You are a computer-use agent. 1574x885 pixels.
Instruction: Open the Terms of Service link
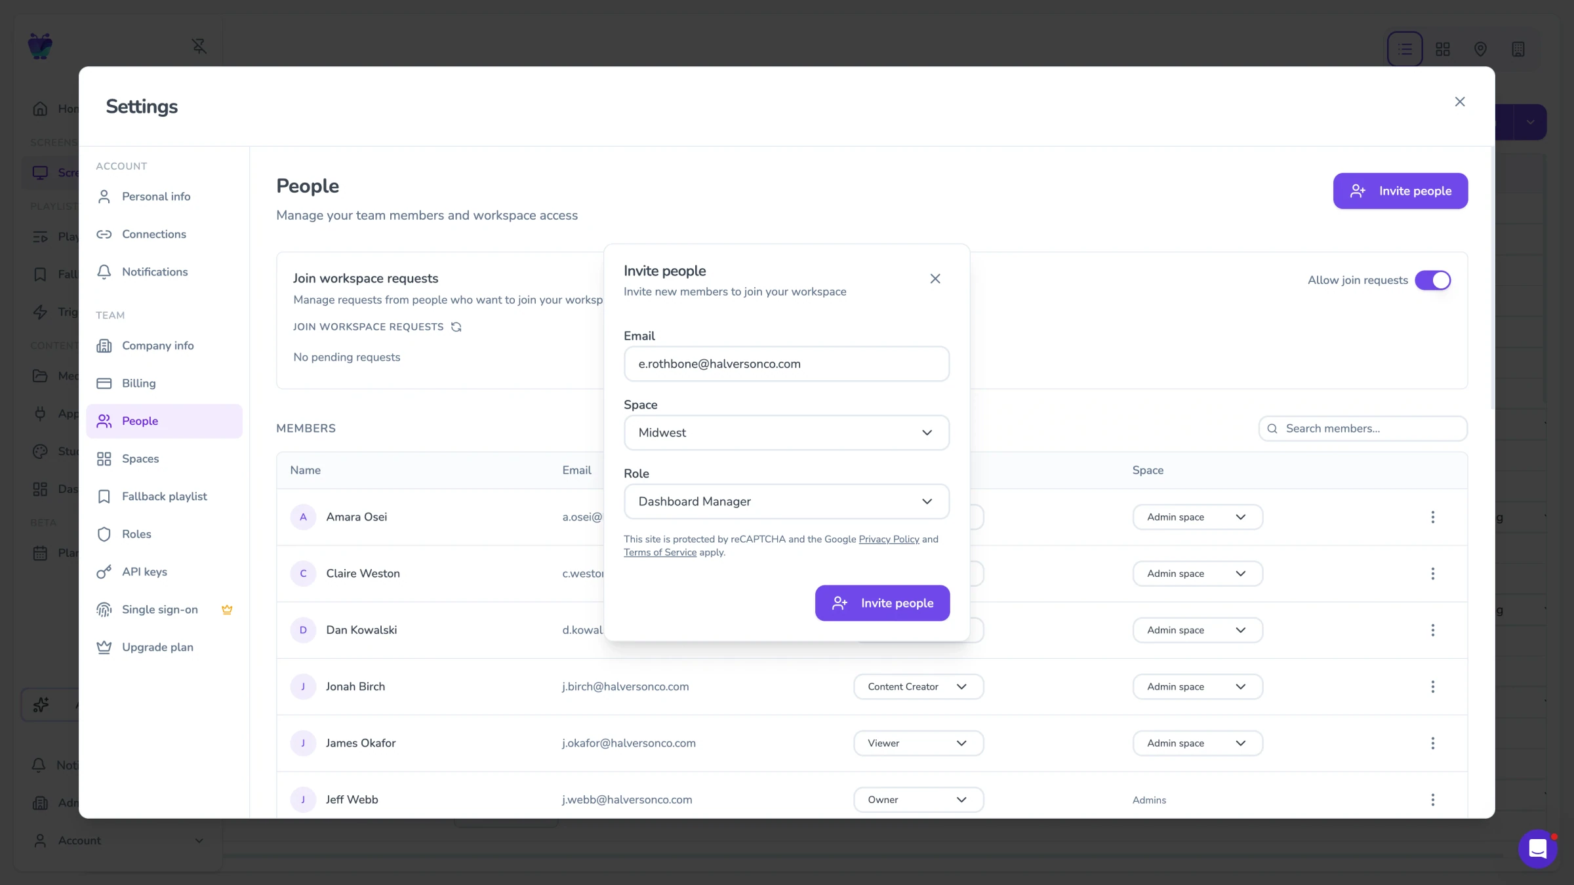click(660, 552)
